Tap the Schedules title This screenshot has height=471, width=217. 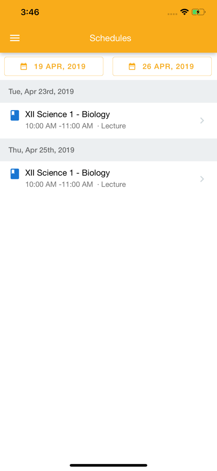coord(110,38)
